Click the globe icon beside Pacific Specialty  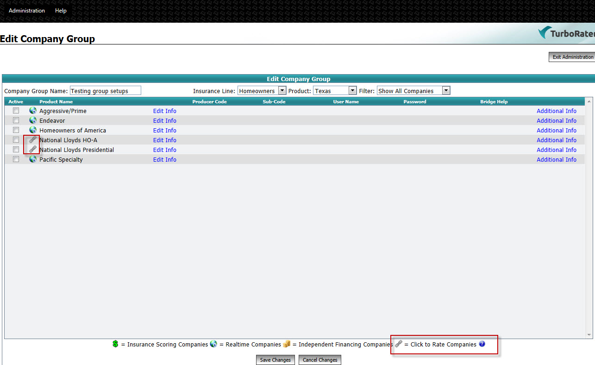[33, 159]
